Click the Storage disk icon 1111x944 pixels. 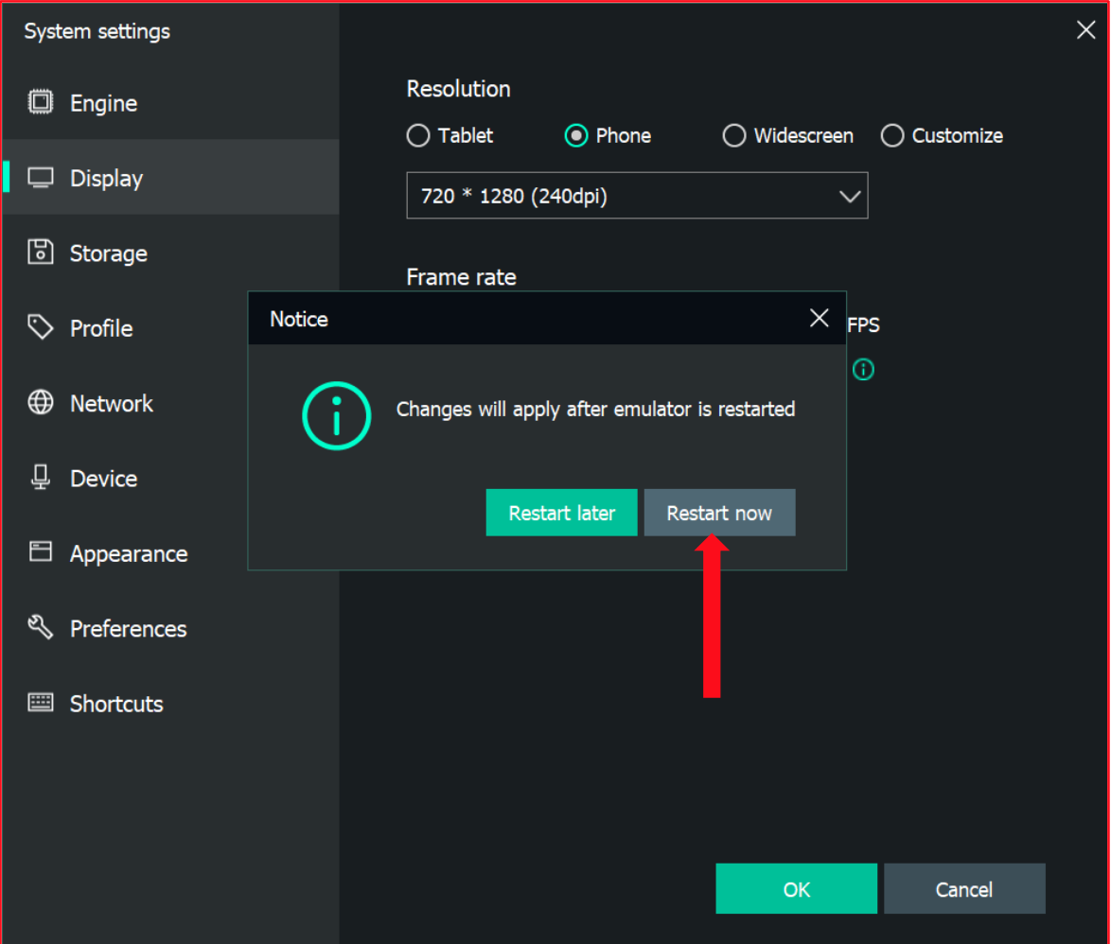(x=40, y=253)
